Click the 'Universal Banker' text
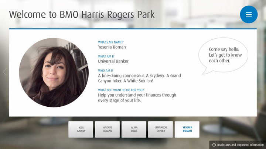Image resolution: width=266 pixels, height=149 pixels. coord(113,61)
